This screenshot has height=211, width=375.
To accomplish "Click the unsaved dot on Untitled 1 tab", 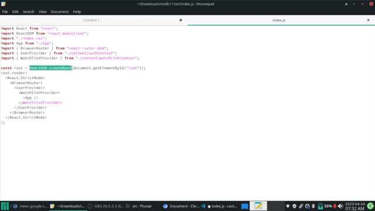I will point(180,20).
